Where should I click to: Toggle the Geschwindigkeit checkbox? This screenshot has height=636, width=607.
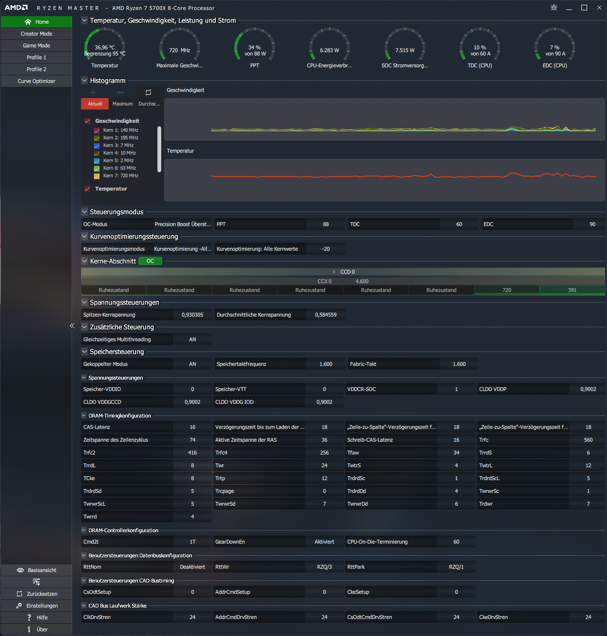point(87,121)
